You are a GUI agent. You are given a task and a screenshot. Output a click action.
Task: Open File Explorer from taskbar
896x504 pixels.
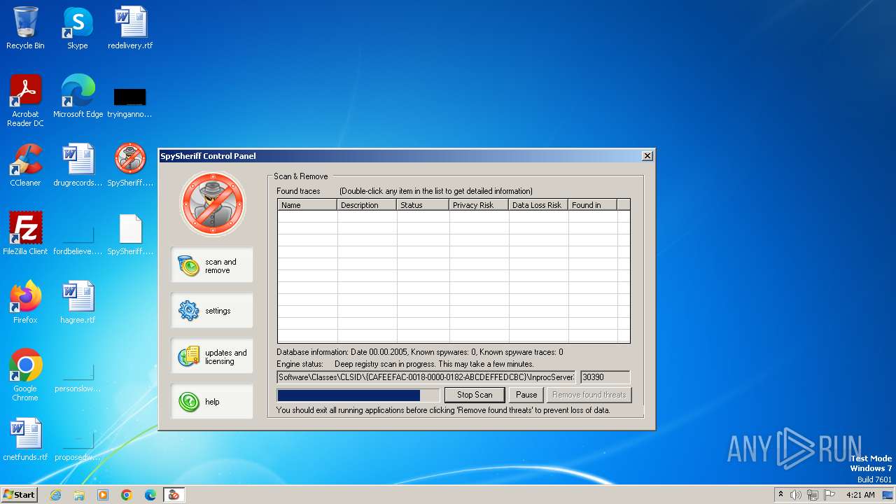[79, 495]
